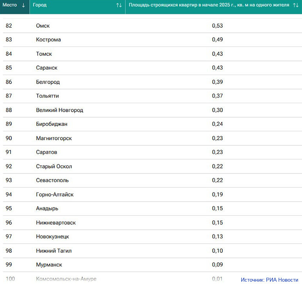Click the Старый Оскол entry
Image resolution: width=302 pixels, height=284 pixels.
(x=54, y=166)
